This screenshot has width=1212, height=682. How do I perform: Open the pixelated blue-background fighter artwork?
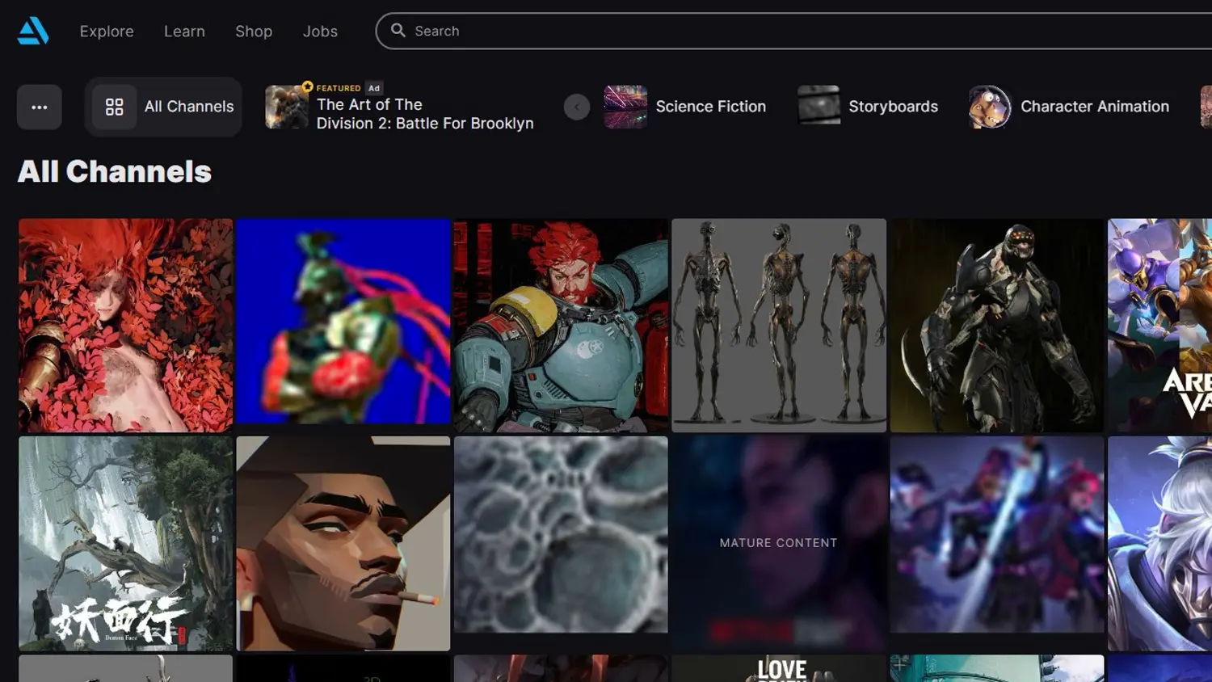coord(343,322)
